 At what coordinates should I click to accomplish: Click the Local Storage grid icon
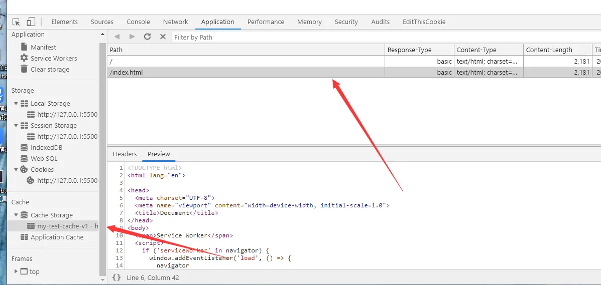click(24, 103)
